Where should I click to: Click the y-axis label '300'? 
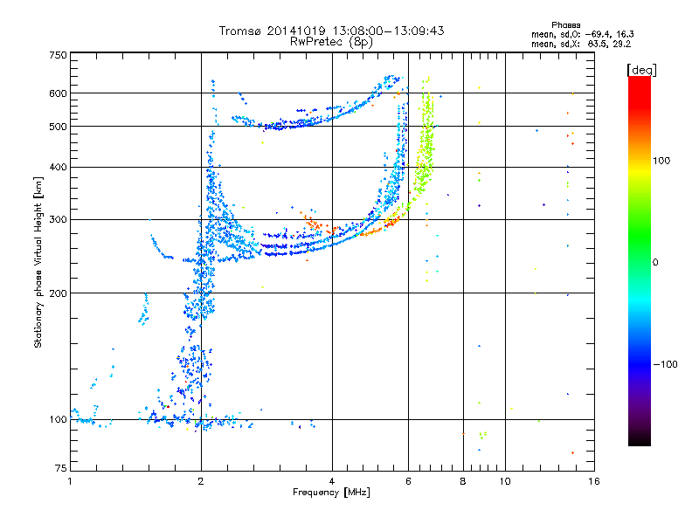pos(58,219)
